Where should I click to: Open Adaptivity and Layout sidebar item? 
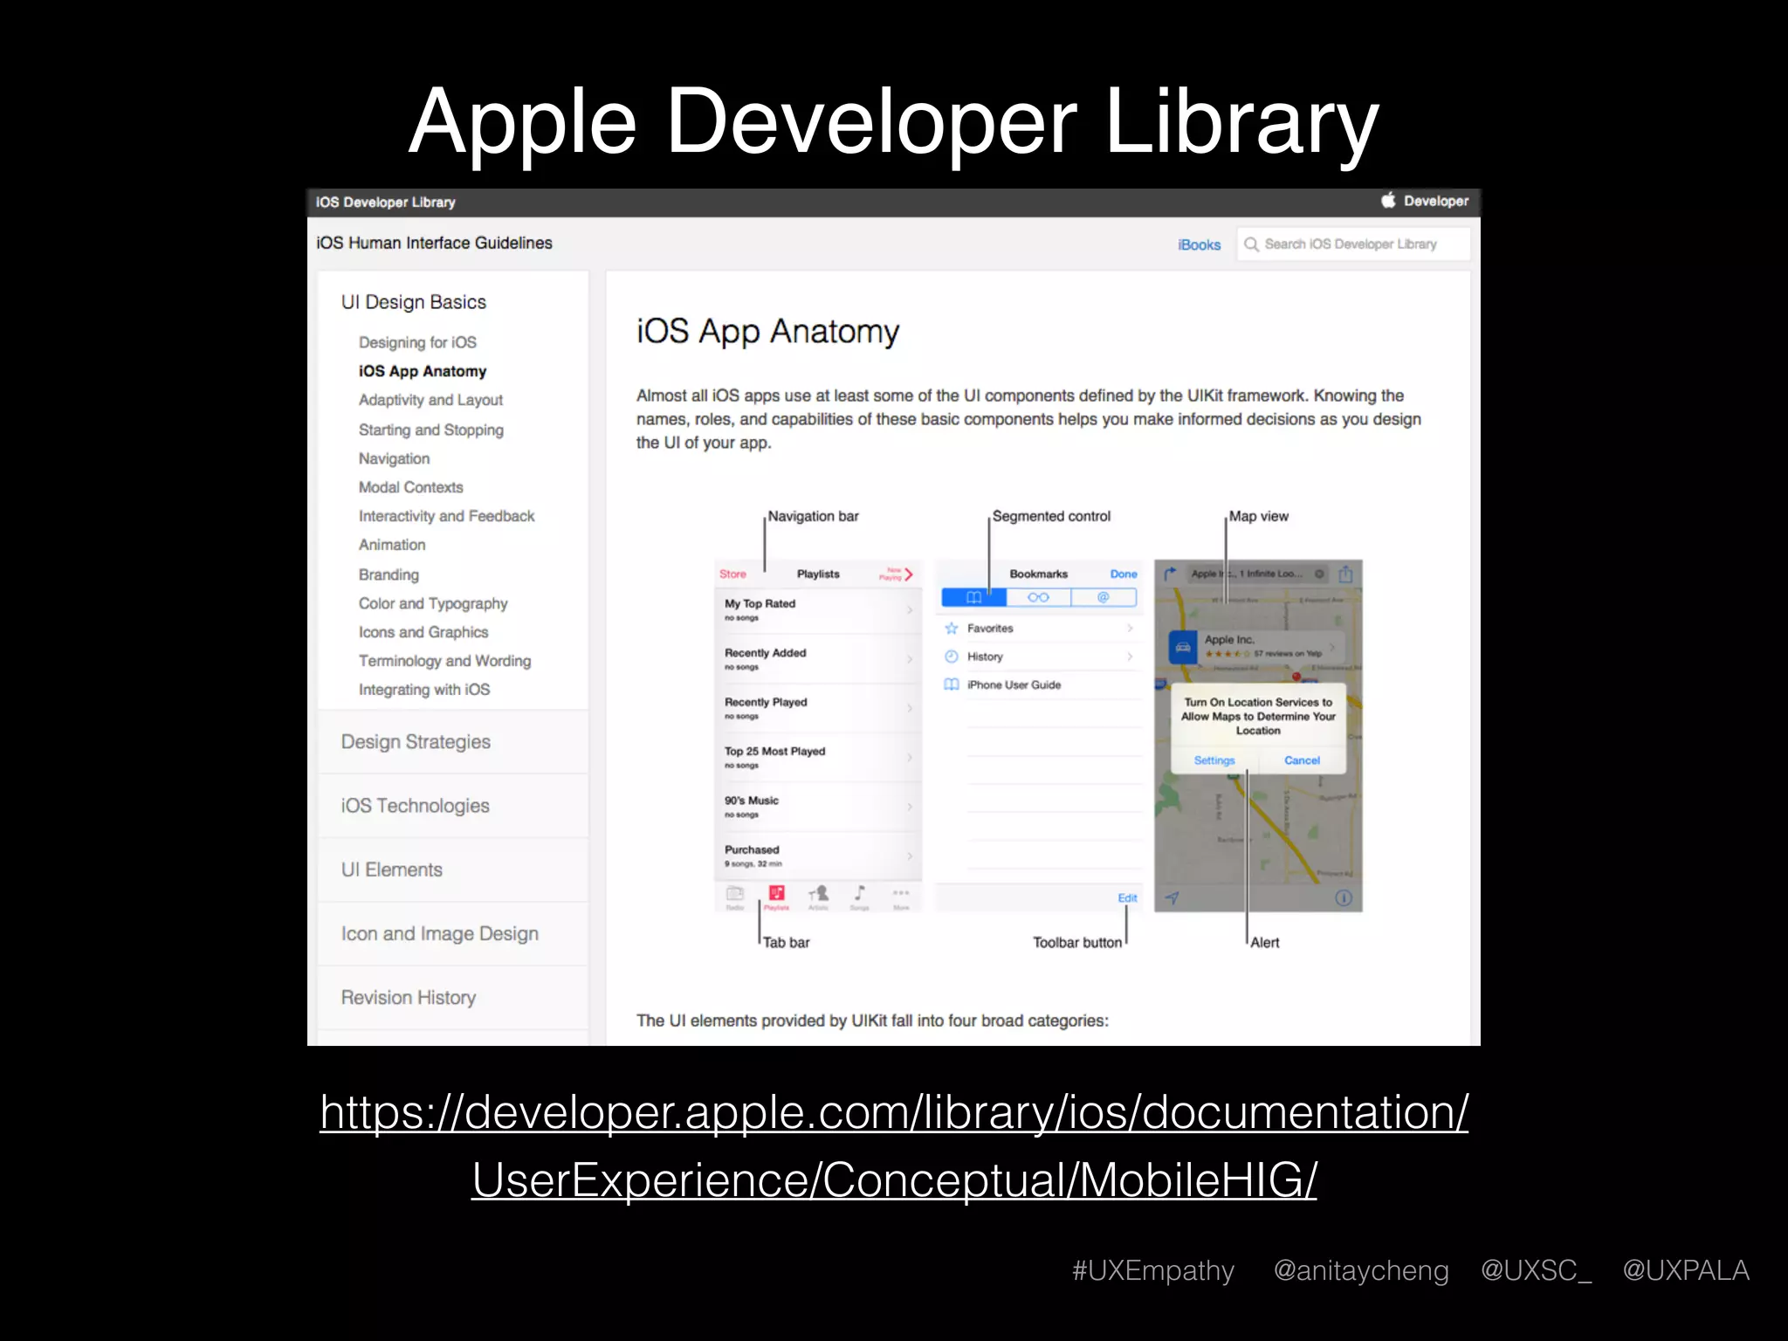pos(430,400)
